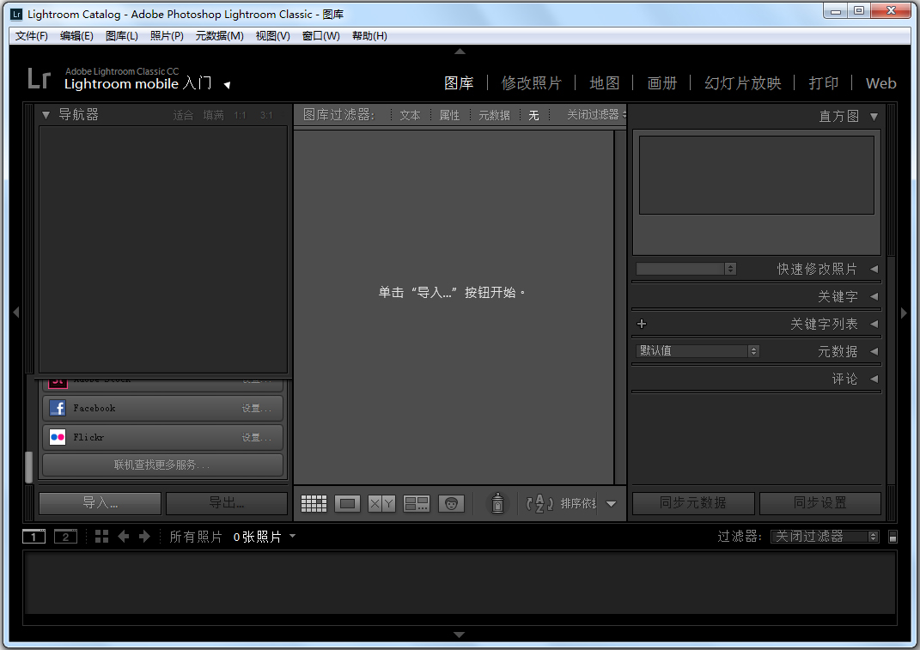Open second window display button 2
920x650 pixels.
(65, 536)
